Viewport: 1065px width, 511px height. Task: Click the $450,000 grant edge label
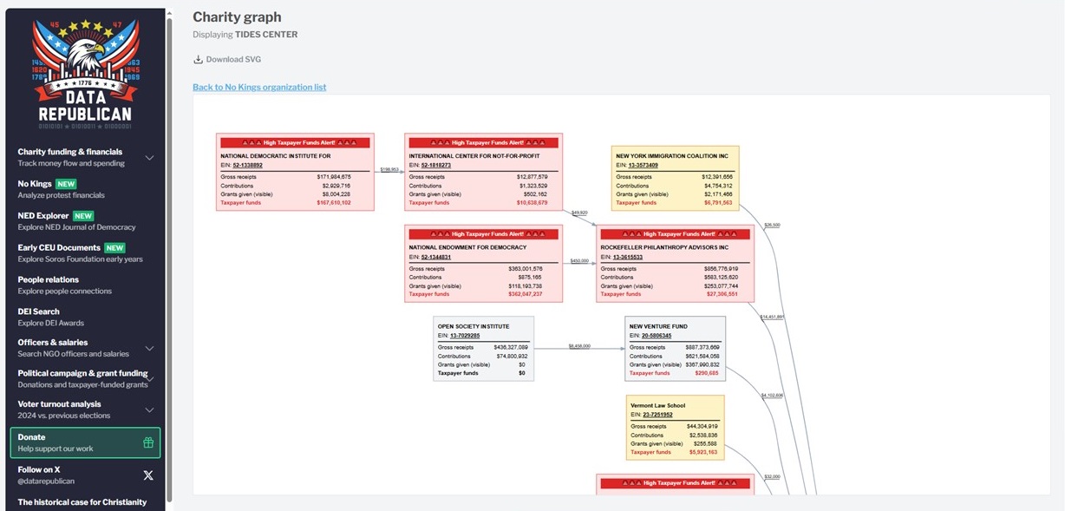(579, 260)
